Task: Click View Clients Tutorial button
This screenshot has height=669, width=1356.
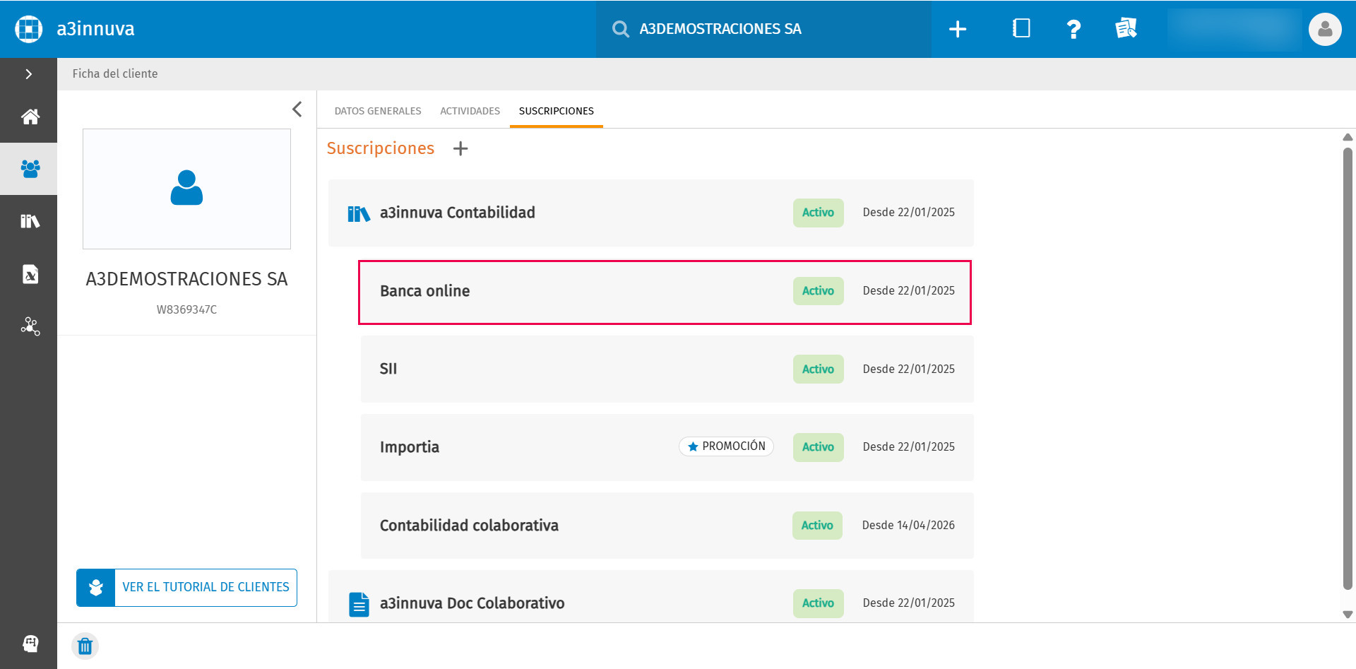Action: coord(186,588)
